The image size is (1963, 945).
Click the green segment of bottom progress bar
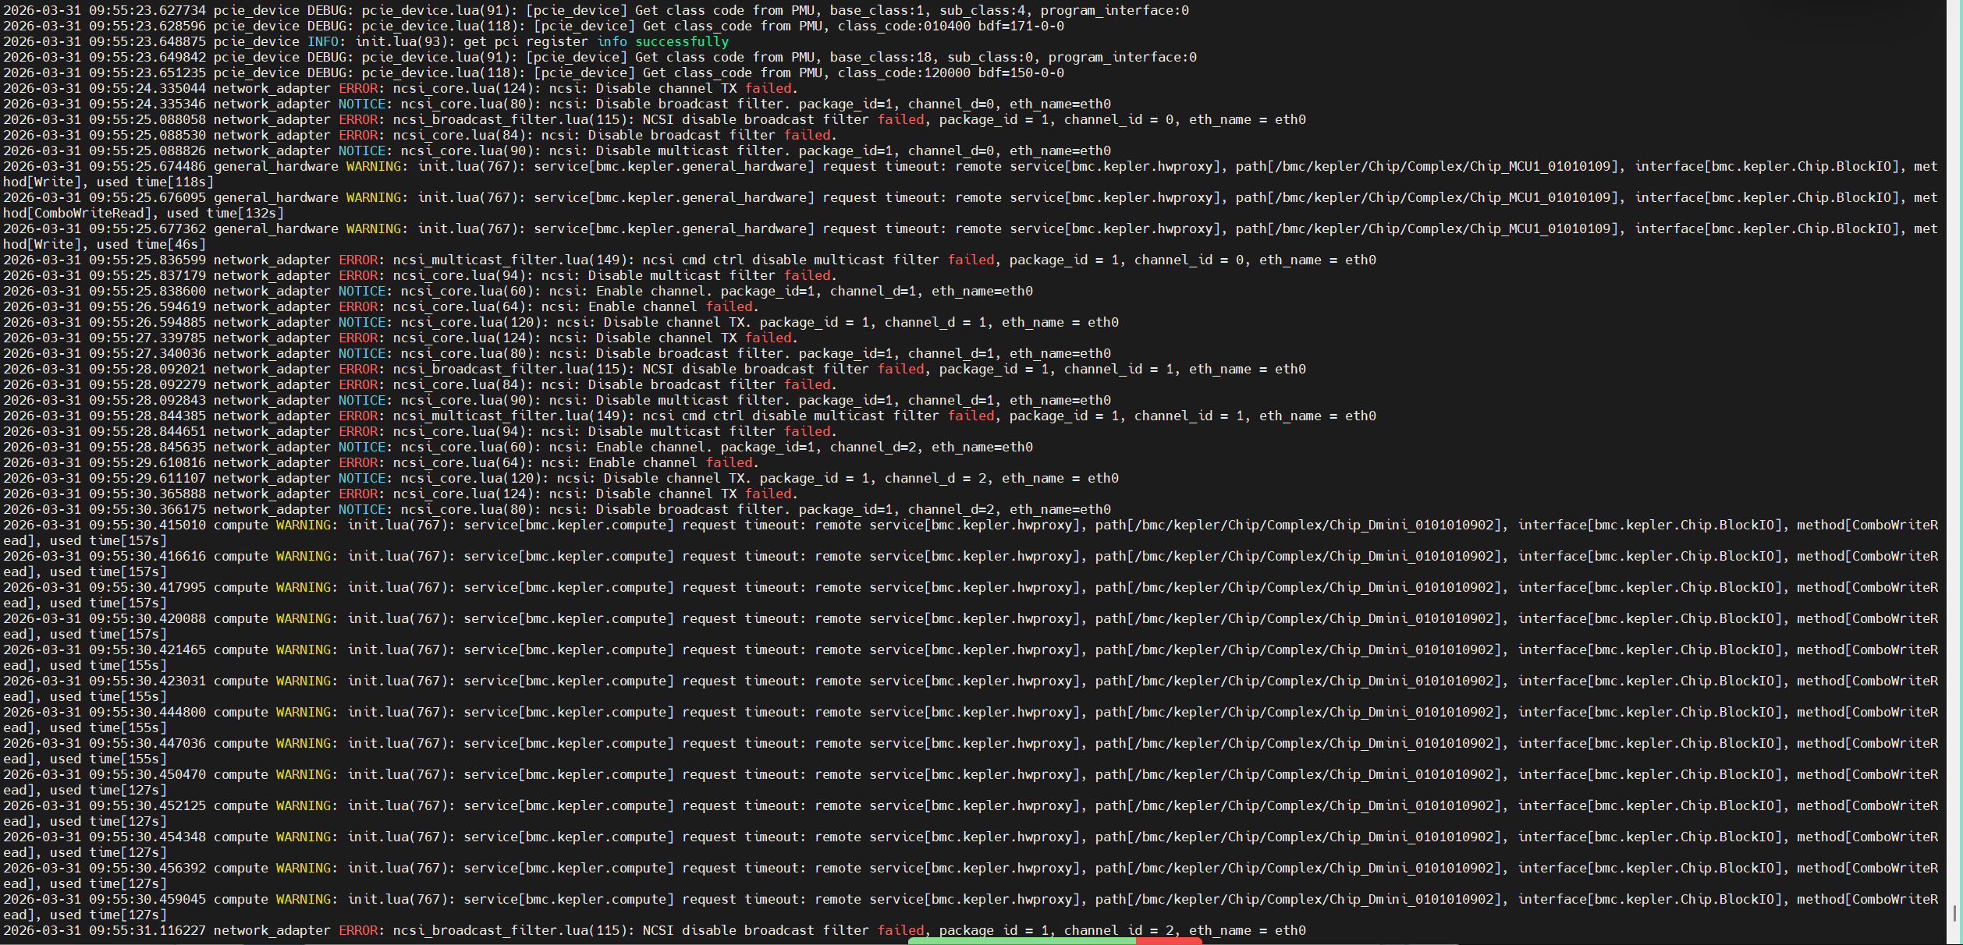[x=1021, y=941]
